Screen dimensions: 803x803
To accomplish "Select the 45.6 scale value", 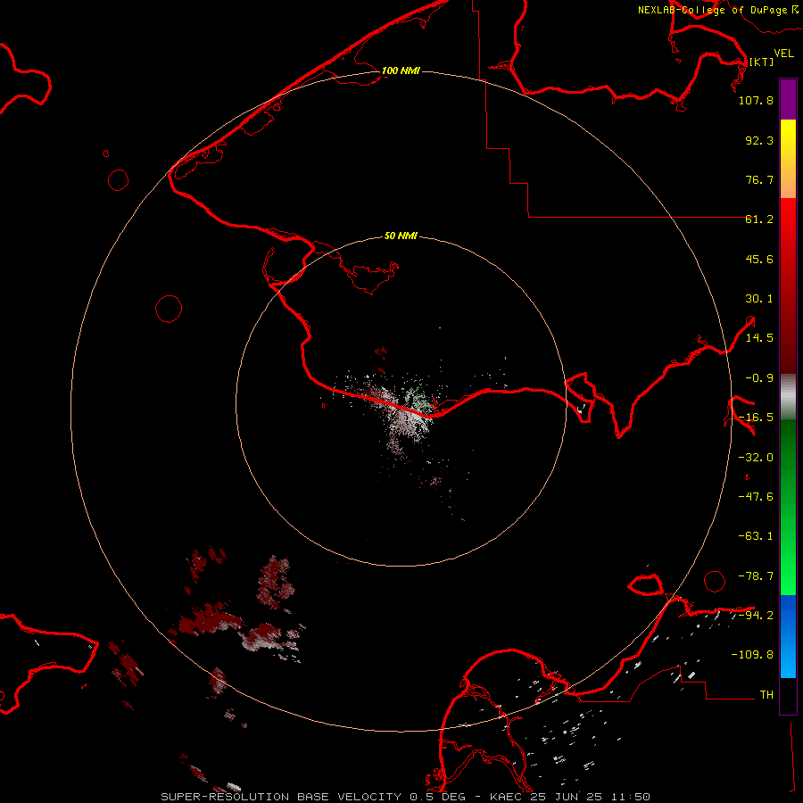I will 759,259.
